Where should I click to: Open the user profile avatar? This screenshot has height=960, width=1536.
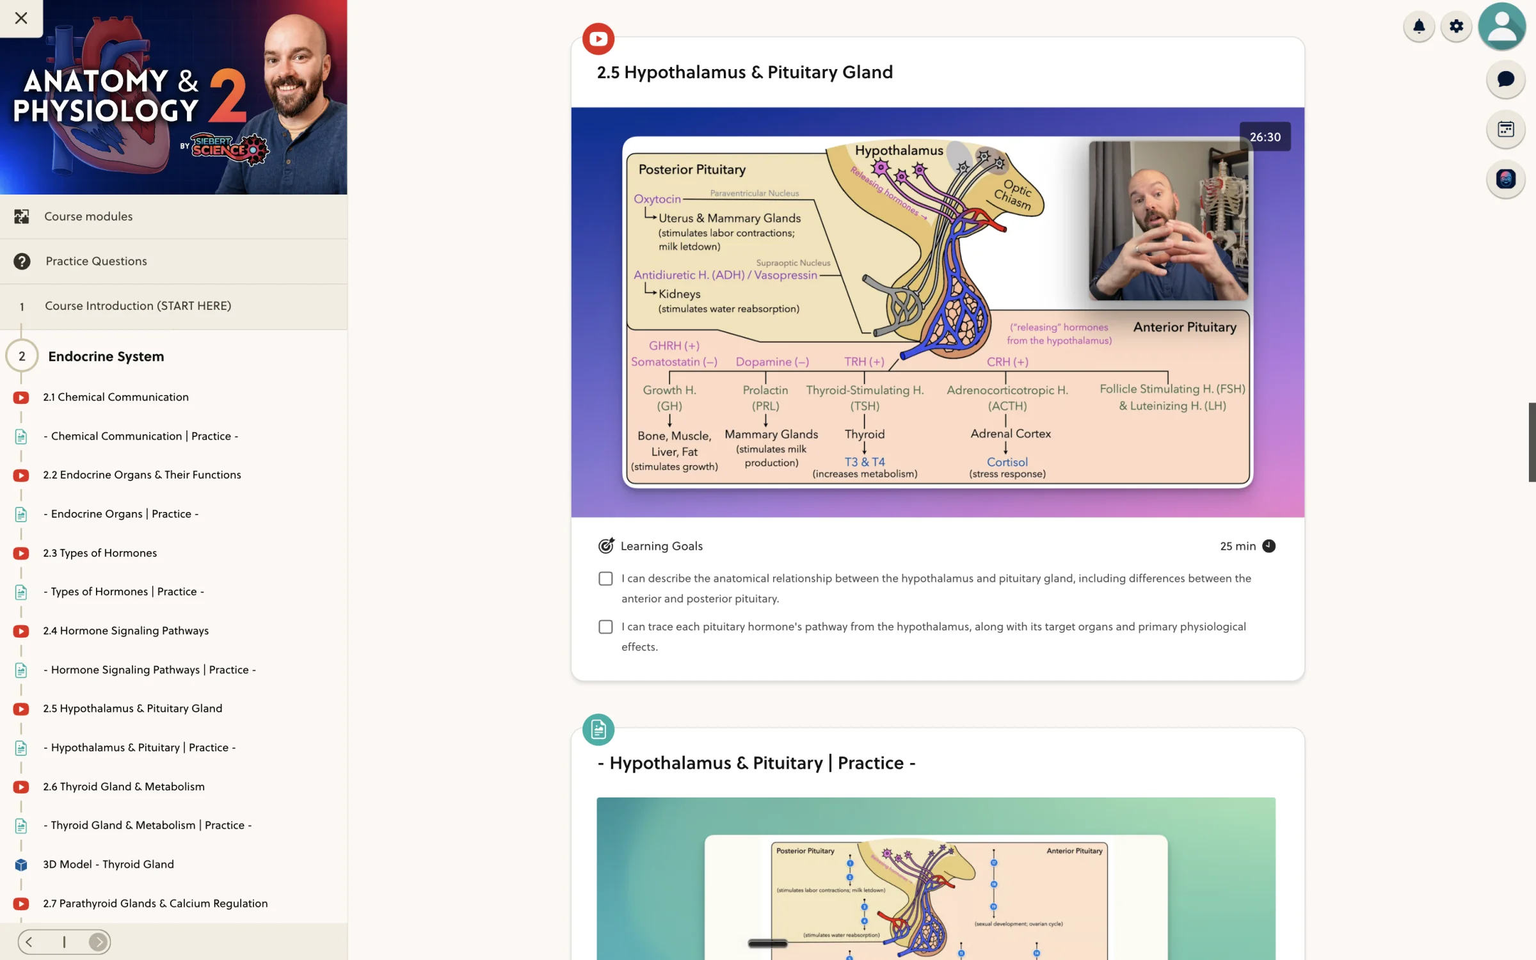1502,26
